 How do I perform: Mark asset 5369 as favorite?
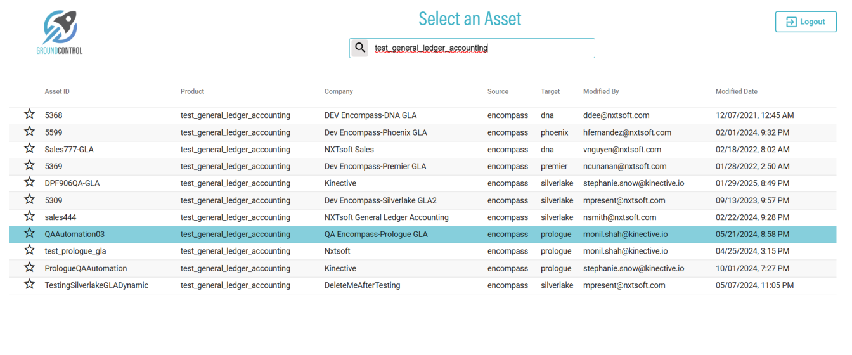[29, 166]
